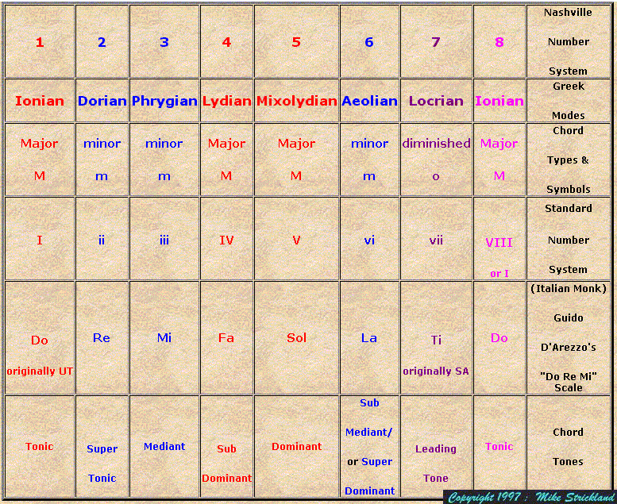This screenshot has width=617, height=504.
Task: Click the word "Symbols" in the row labels
Action: [569, 189]
